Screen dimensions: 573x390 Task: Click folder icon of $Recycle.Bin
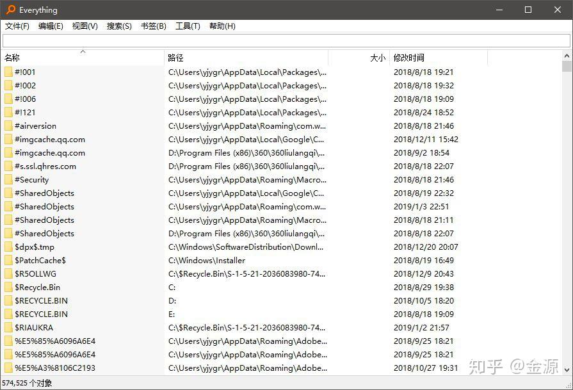[x=8, y=288]
